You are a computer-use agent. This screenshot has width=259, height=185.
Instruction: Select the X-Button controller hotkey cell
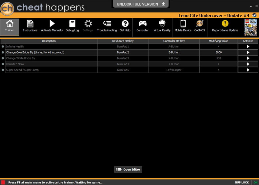point(174,58)
